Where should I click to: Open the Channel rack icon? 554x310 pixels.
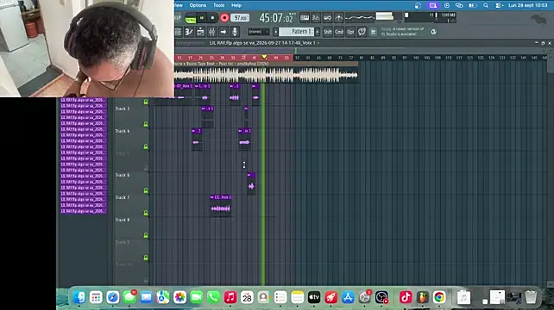200,32
